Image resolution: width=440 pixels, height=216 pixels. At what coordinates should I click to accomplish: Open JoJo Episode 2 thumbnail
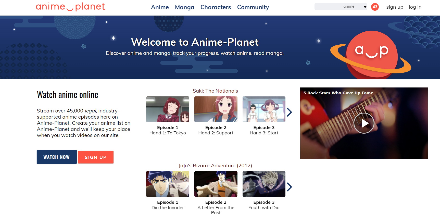tap(216, 184)
